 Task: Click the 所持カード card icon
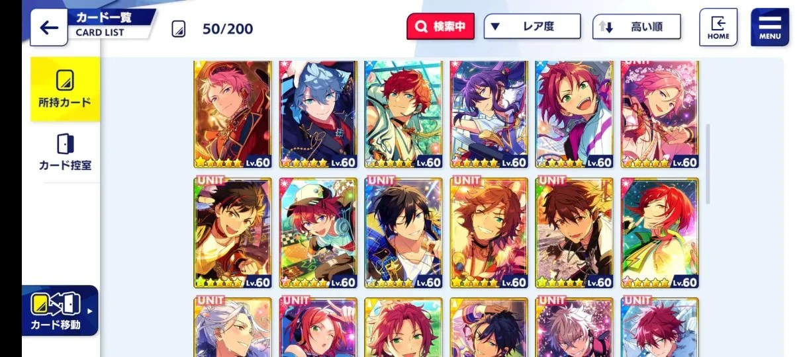point(65,81)
